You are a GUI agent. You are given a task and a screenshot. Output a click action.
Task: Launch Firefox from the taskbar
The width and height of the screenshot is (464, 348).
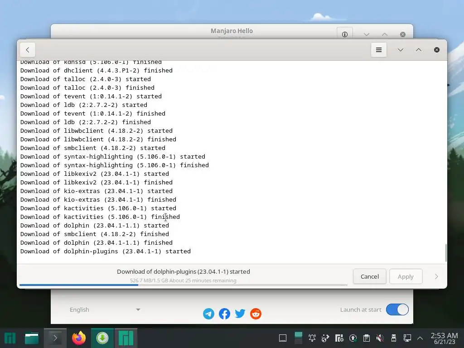pos(79,338)
